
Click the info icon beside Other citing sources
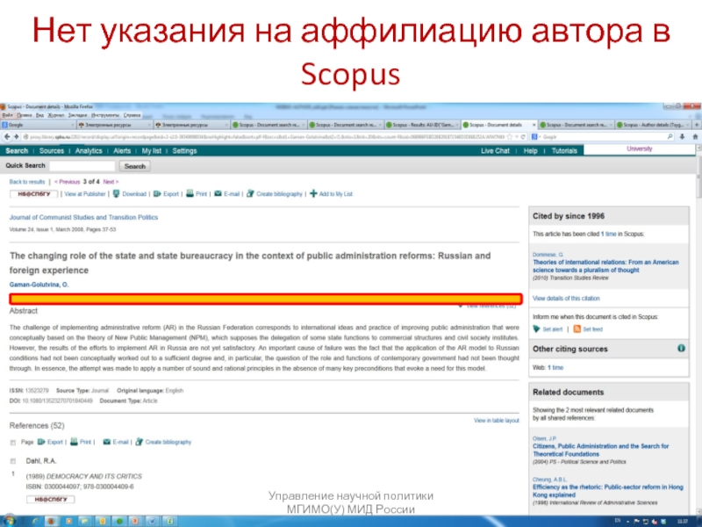[681, 348]
